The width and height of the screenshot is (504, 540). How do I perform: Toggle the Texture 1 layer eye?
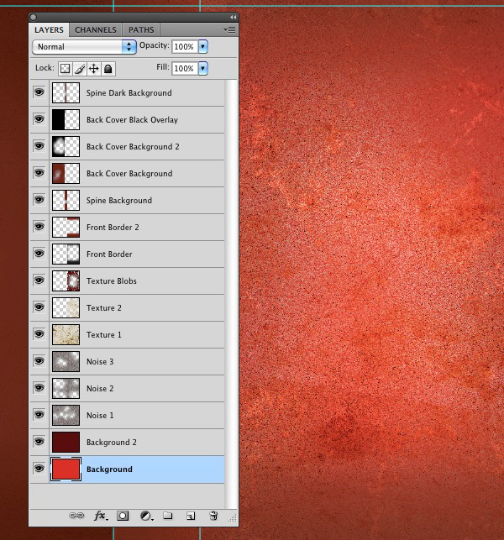coord(39,334)
